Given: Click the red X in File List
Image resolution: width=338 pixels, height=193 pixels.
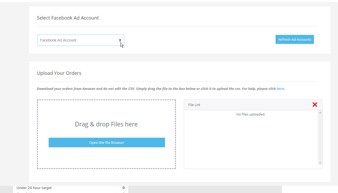Looking at the screenshot, I should (x=315, y=105).
